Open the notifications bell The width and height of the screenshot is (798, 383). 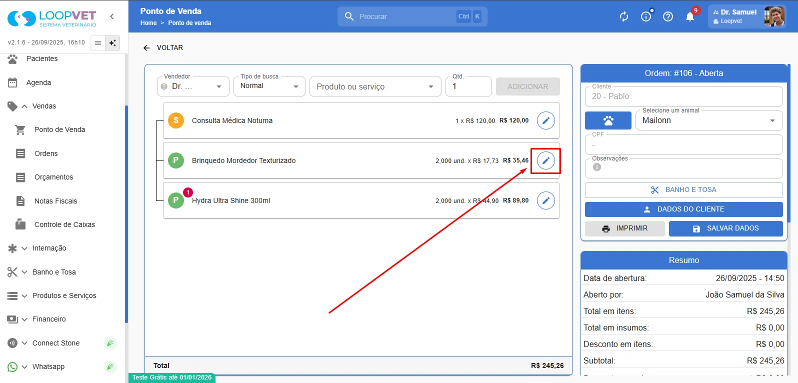tap(690, 16)
